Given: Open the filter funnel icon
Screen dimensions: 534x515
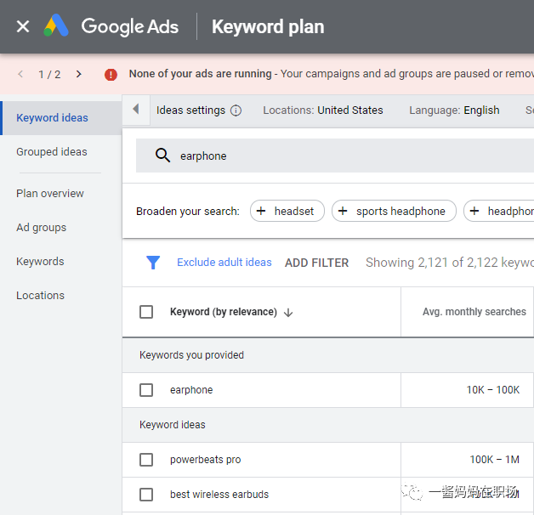Looking at the screenshot, I should (x=153, y=263).
